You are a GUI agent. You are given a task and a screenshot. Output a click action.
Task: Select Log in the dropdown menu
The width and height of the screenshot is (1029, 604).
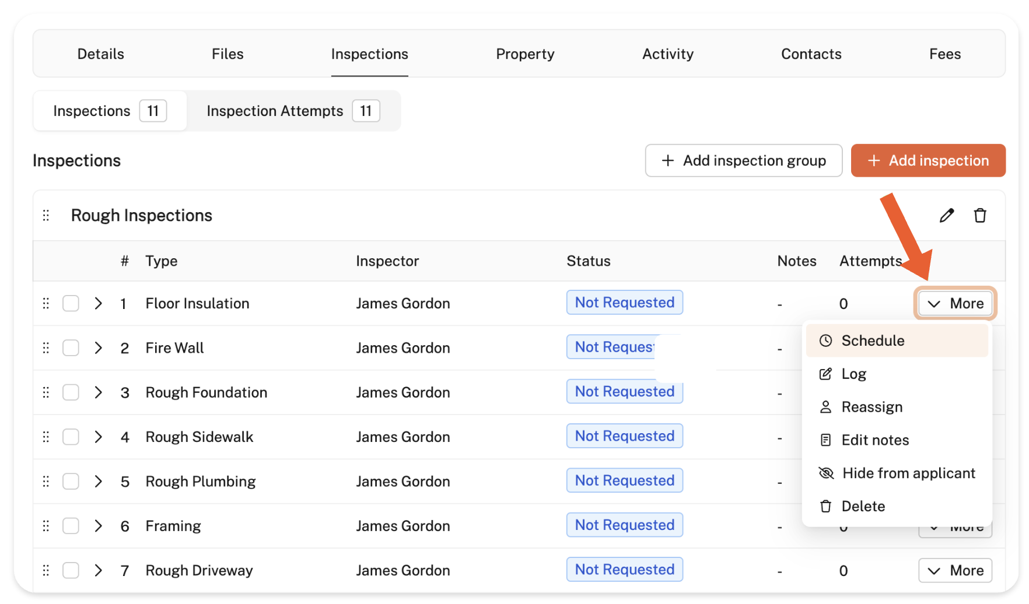point(853,374)
